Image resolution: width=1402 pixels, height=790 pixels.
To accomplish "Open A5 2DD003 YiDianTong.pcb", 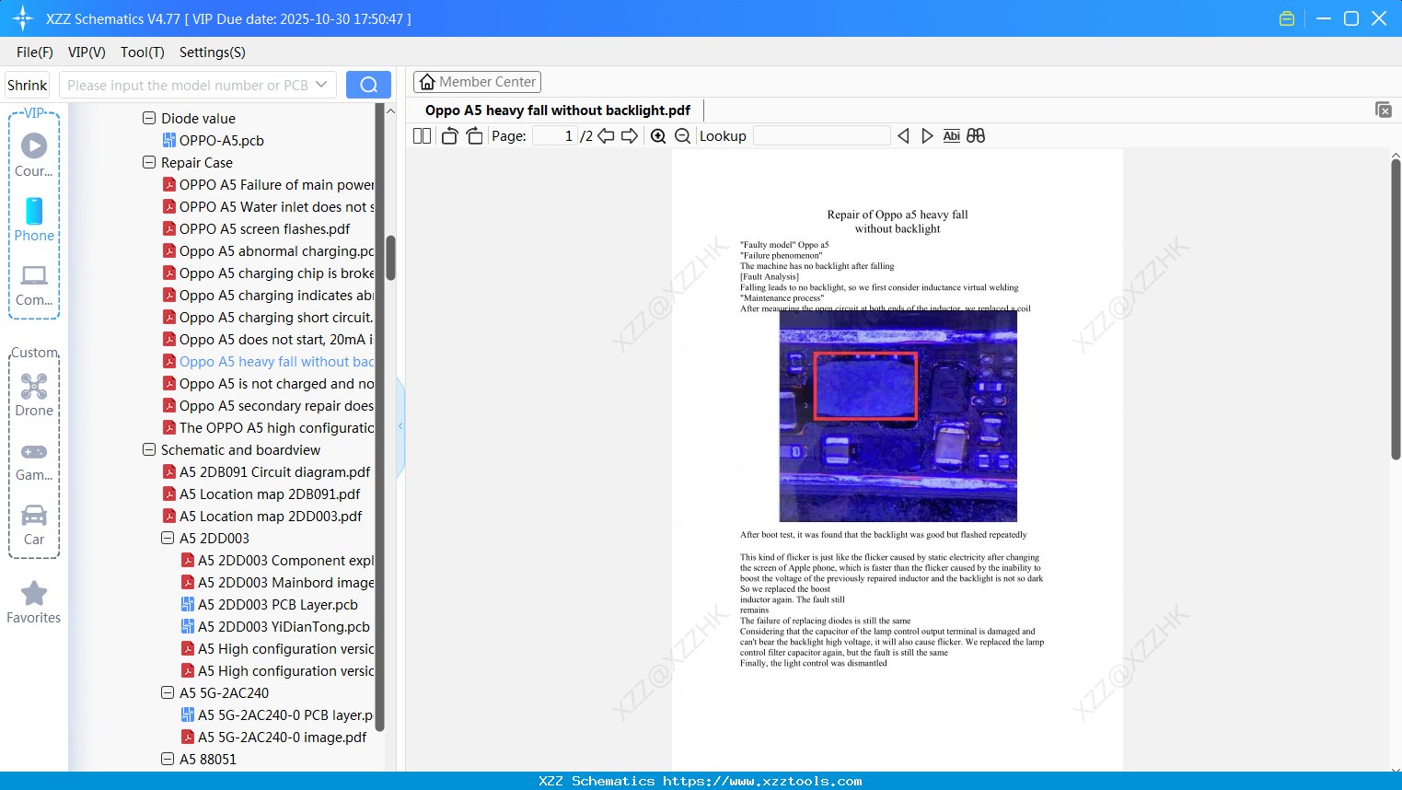I will pos(275,626).
